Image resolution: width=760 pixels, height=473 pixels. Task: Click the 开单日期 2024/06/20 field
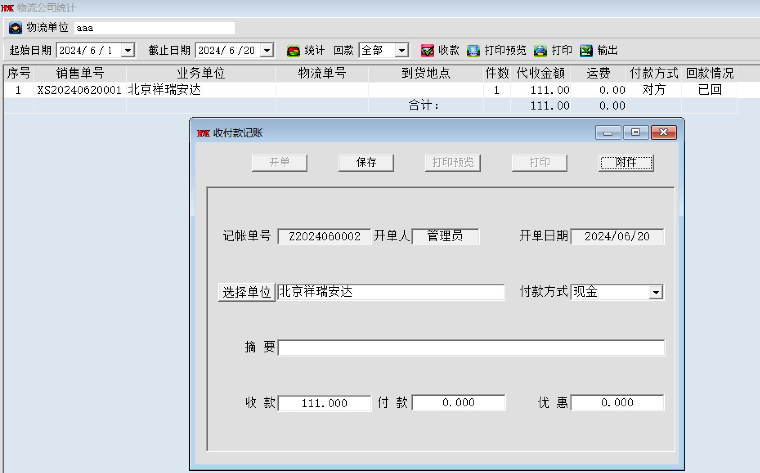point(617,236)
